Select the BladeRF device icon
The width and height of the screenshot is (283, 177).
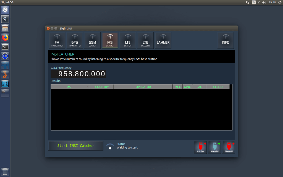(229, 147)
